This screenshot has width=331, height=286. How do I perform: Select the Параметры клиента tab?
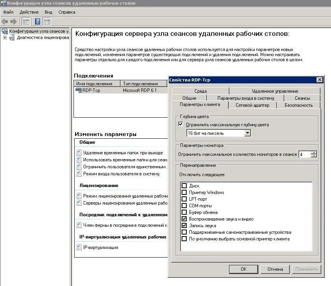click(x=200, y=105)
